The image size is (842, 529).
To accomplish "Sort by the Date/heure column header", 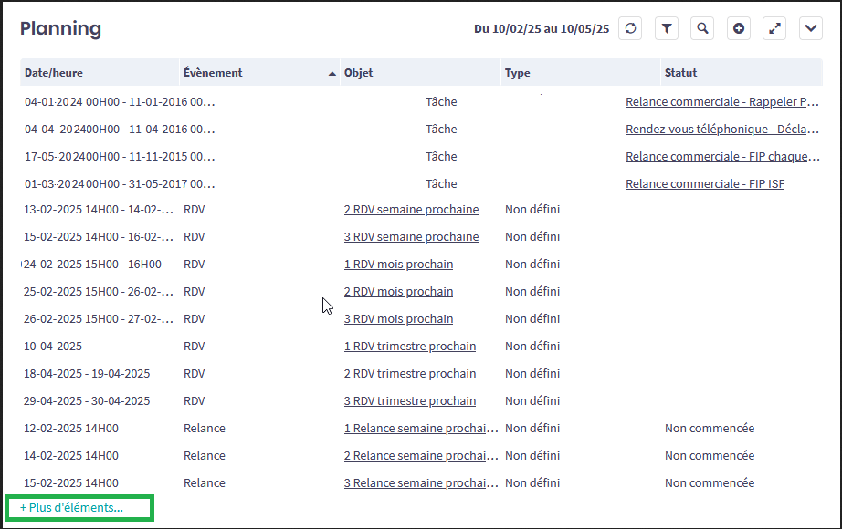I will (54, 73).
